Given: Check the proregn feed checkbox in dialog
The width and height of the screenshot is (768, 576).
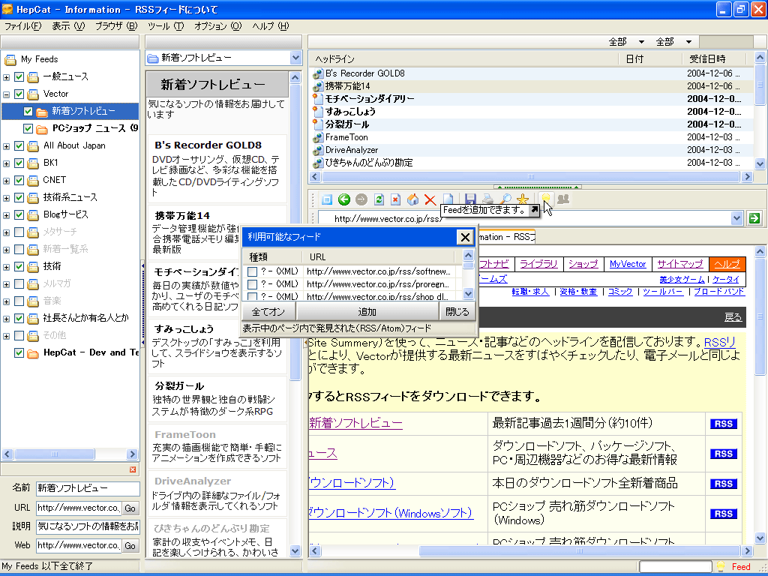Looking at the screenshot, I should click(252, 284).
